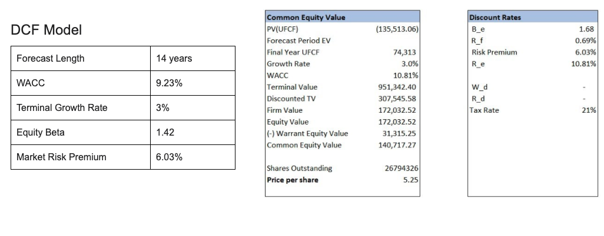
Task: Click the 14 years value cell
Action: [x=193, y=59]
